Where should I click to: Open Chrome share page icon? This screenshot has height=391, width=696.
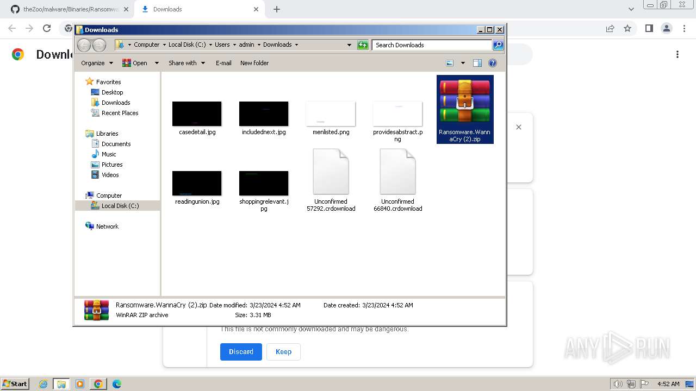tap(610, 28)
